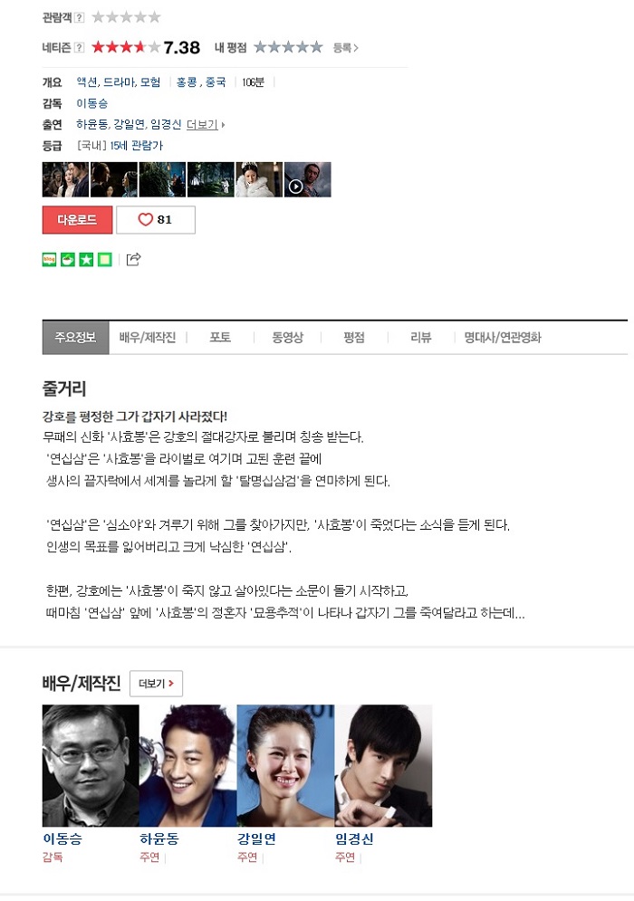634x901 pixels.
Task: Open the 평점 tab
Action: pyautogui.click(x=354, y=337)
